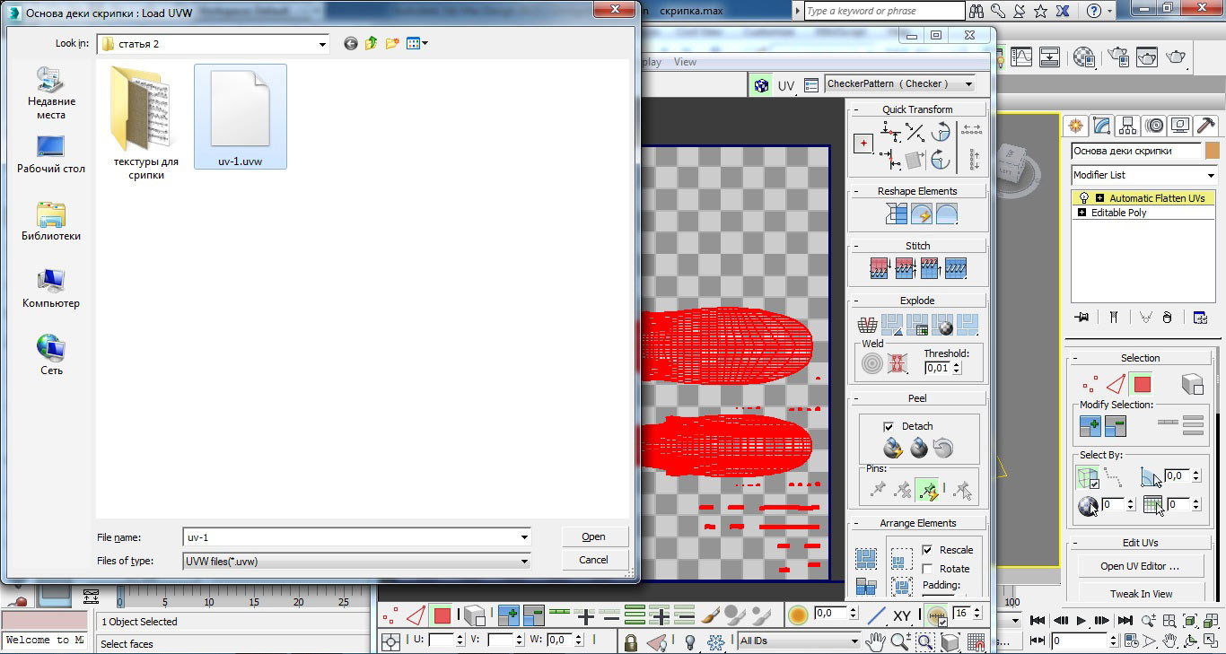Select the uv-1.uvw file
Screen dimensions: 1226x654
click(240, 117)
